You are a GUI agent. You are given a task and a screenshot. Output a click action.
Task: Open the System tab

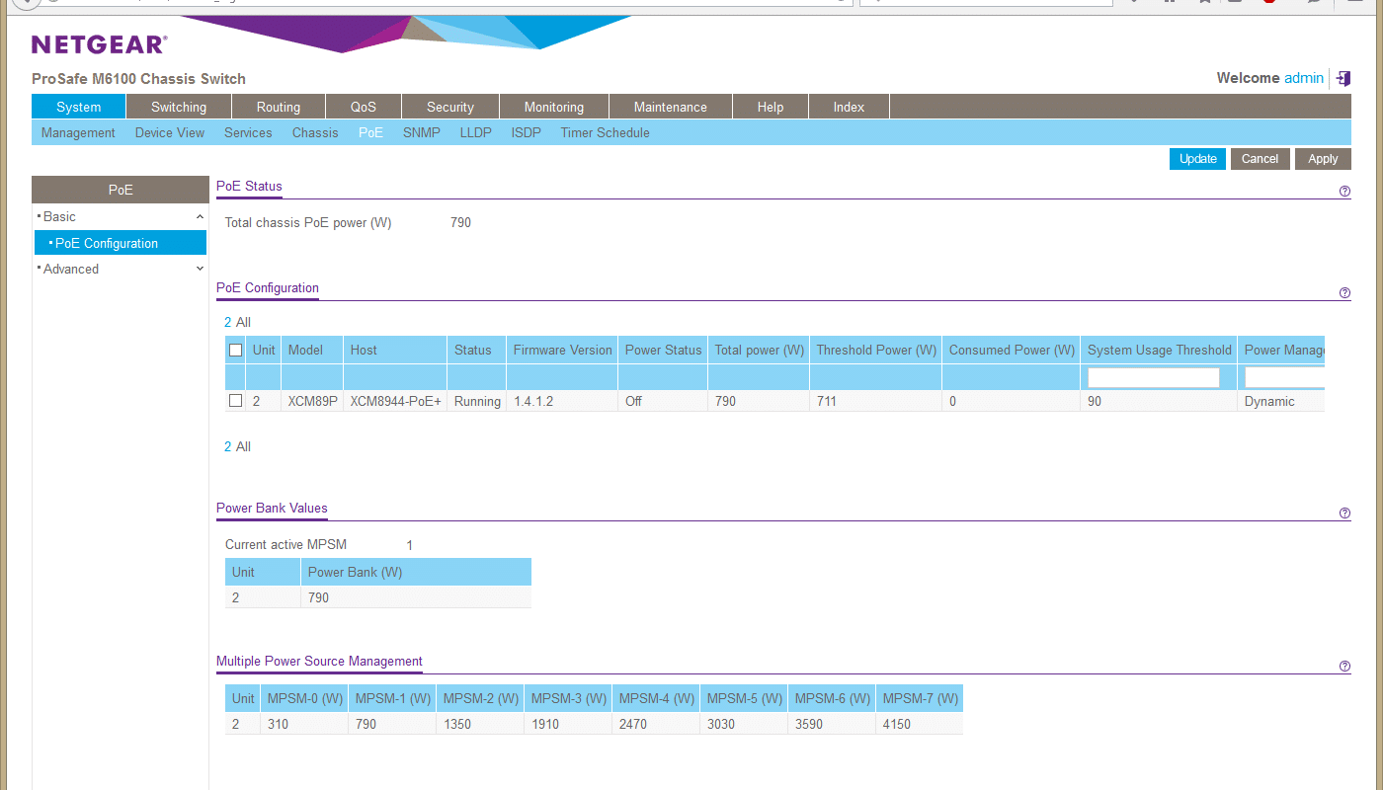coord(79,107)
